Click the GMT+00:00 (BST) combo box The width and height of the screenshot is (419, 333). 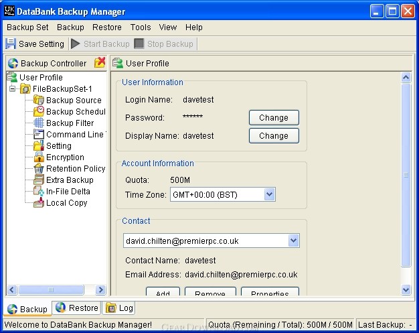pyautogui.click(x=223, y=194)
